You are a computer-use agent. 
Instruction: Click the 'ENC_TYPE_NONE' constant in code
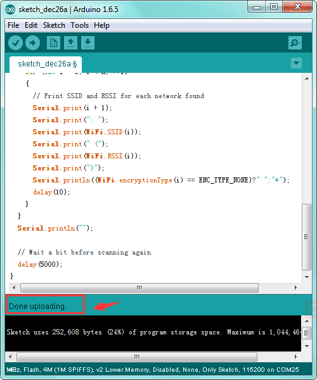(x=223, y=180)
